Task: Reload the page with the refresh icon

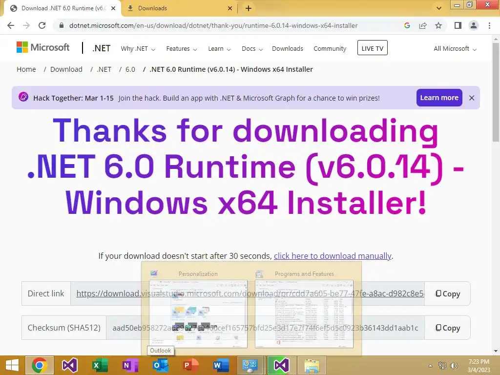Action: pyautogui.click(x=42, y=25)
